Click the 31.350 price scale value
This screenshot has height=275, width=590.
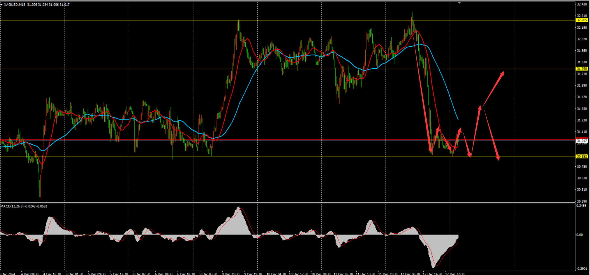click(x=582, y=109)
